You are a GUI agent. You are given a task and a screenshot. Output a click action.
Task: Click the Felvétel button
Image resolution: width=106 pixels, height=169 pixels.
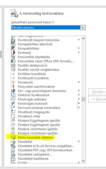97,92
